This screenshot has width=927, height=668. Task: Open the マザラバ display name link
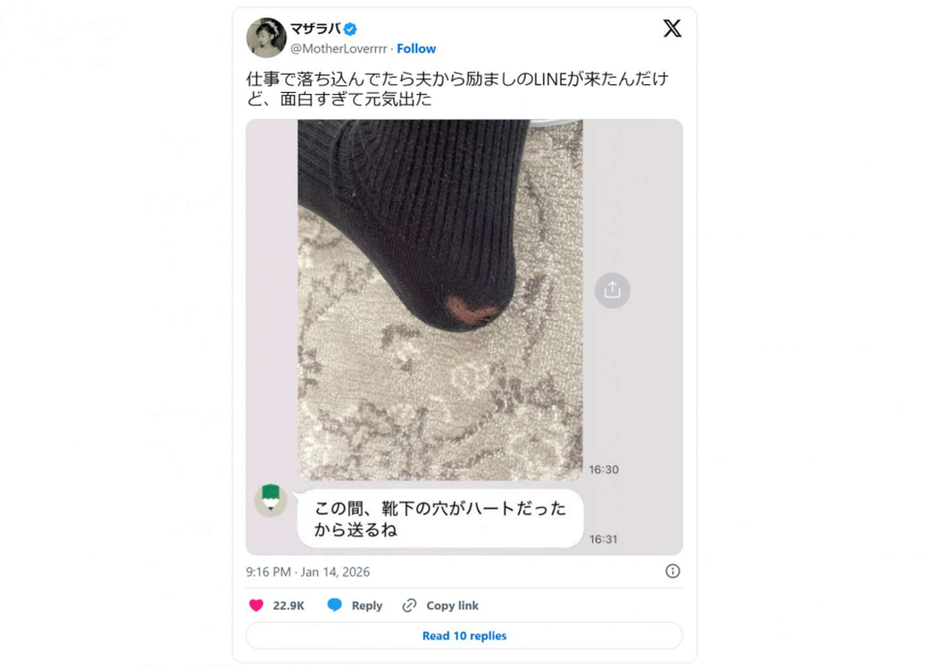(315, 29)
